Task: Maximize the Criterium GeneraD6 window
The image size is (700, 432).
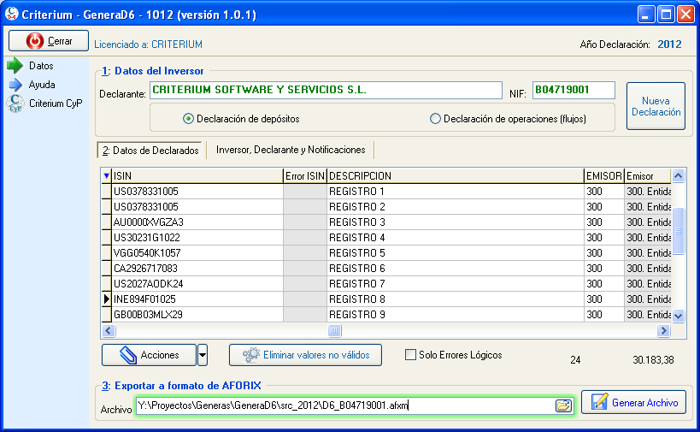Action: tap(666, 15)
